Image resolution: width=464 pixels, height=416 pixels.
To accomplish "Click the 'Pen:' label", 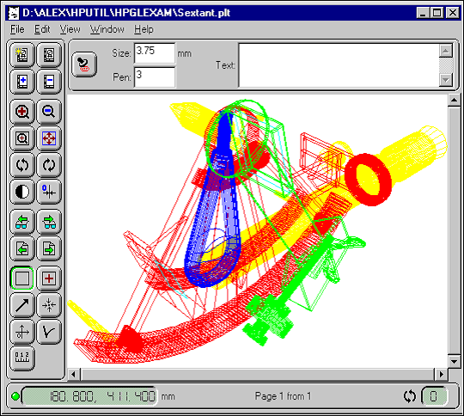I will [122, 77].
